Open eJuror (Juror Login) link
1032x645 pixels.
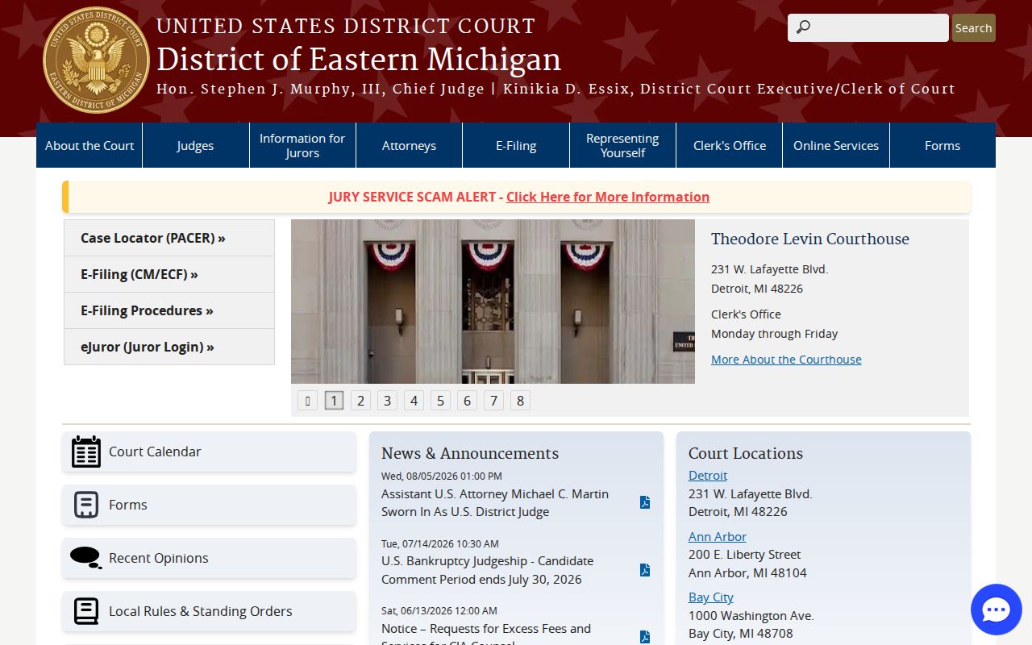pos(169,347)
